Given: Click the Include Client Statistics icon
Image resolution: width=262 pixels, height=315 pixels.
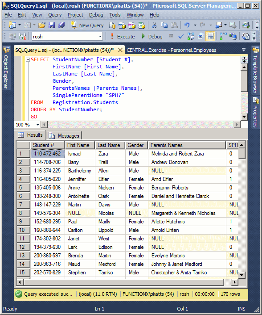Looking at the screenshot, I should coord(233,36).
